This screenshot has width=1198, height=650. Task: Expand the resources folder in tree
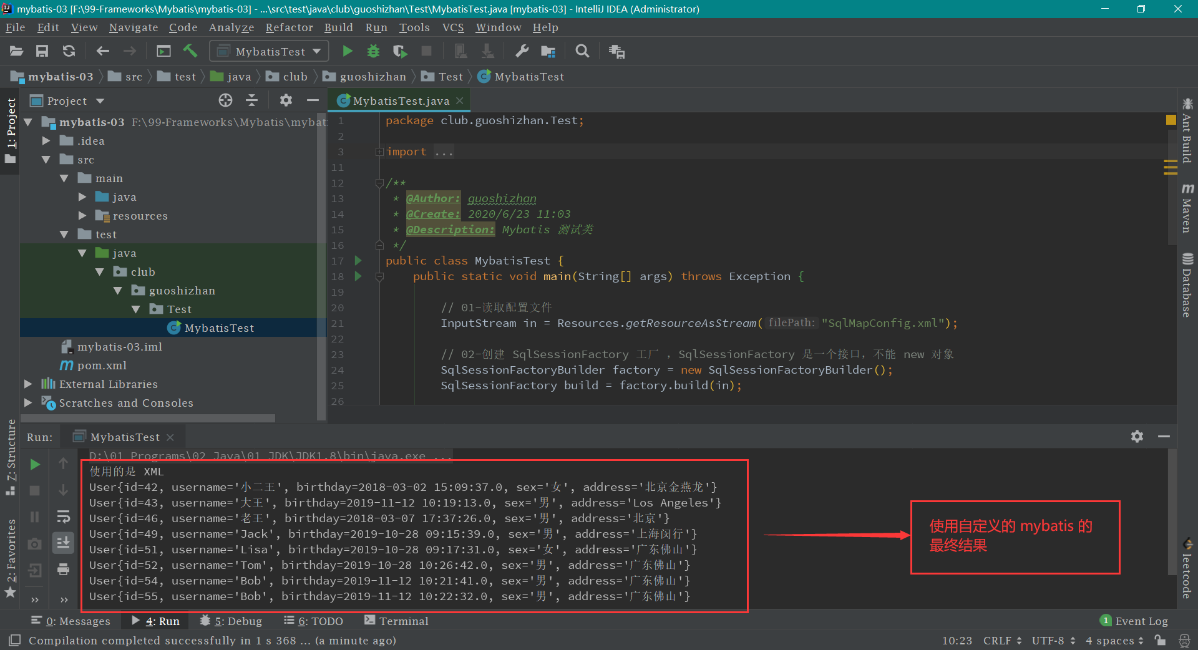point(82,216)
